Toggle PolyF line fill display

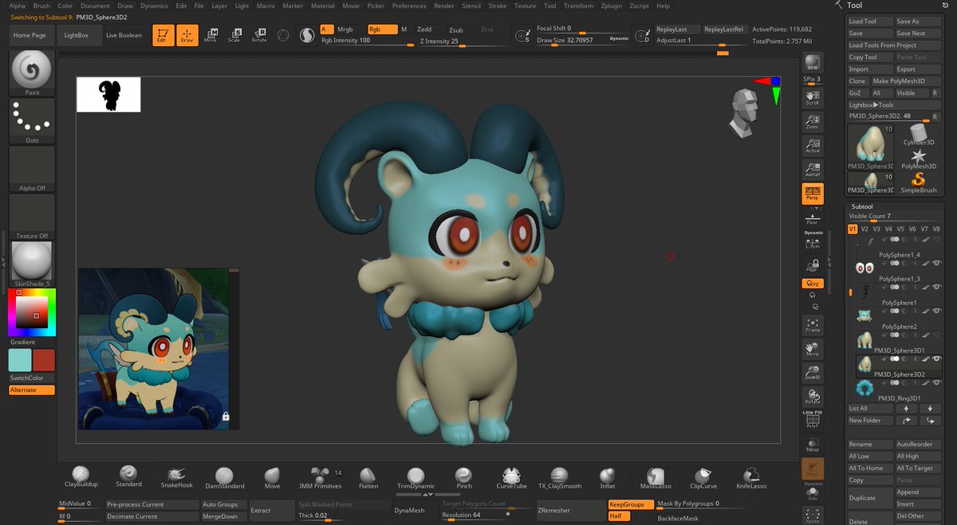click(x=813, y=420)
